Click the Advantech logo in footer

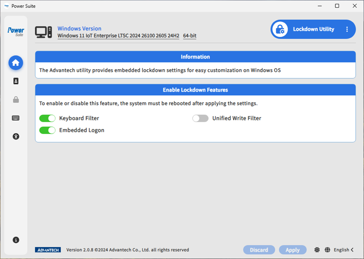48,250
